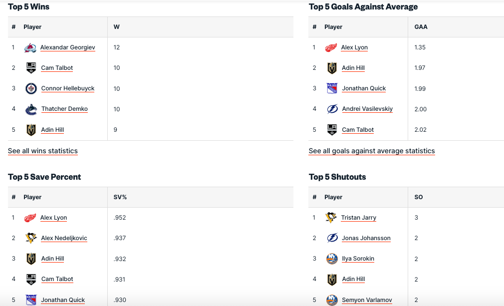The image size is (504, 306).
Task: Click the GAA column header
Action: [x=421, y=27]
